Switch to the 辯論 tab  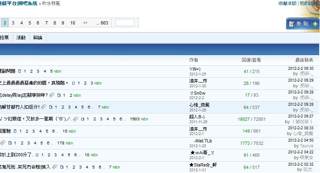pyautogui.click(x=38, y=38)
